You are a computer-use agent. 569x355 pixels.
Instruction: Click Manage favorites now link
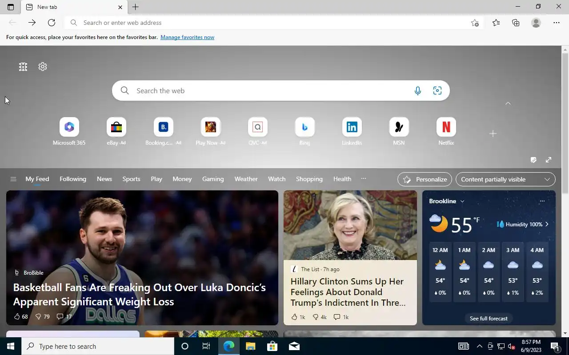[187, 37]
